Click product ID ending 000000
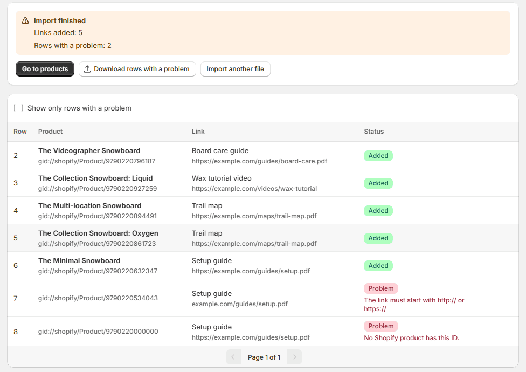 98,332
